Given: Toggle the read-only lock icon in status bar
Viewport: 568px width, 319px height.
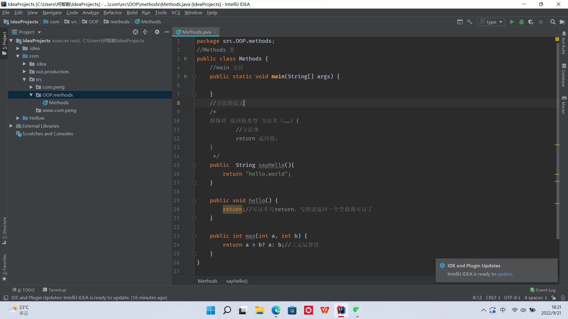Looking at the screenshot, I should tap(554, 298).
